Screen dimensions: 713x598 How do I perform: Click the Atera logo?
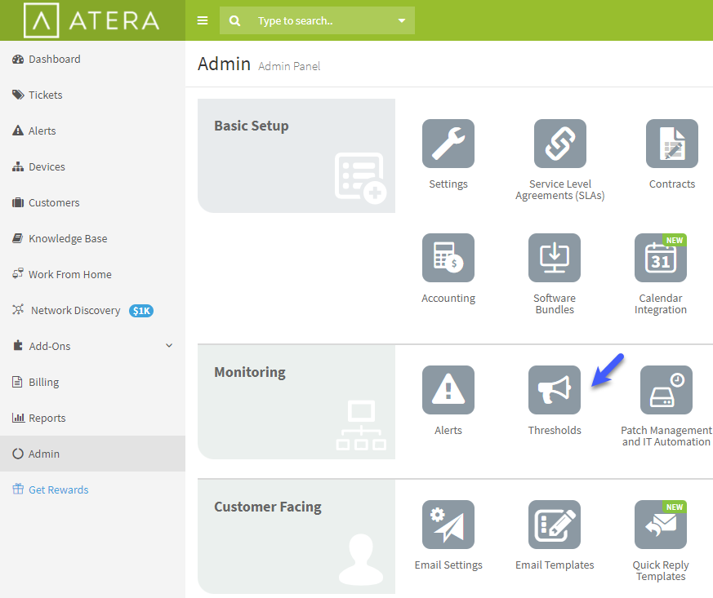(91, 20)
